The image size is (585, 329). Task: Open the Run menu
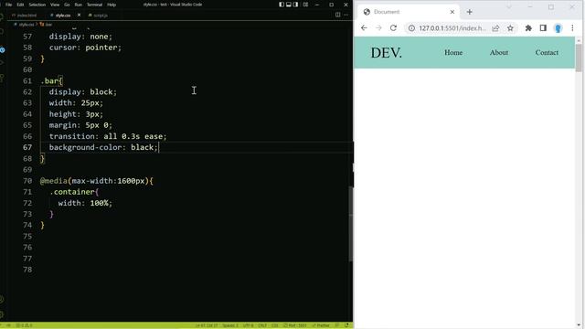79,5
